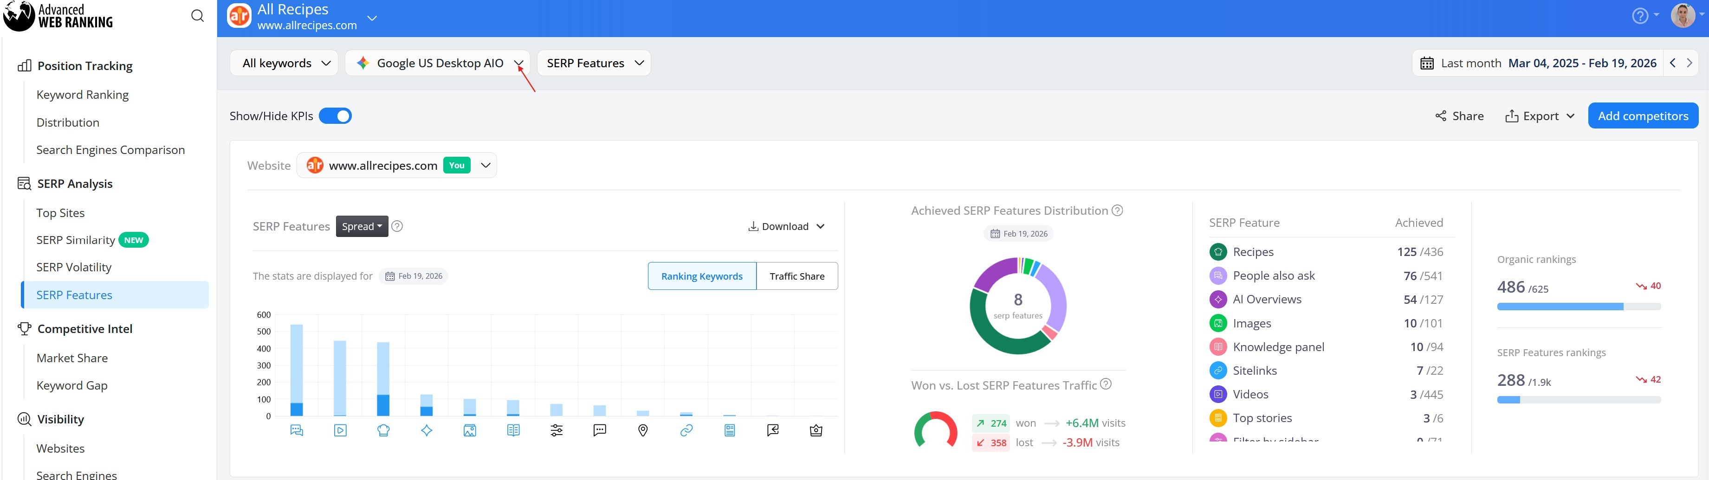Click the AI Overviews sparkle icon under chart
This screenshot has width=1709, height=480.
[x=427, y=430]
